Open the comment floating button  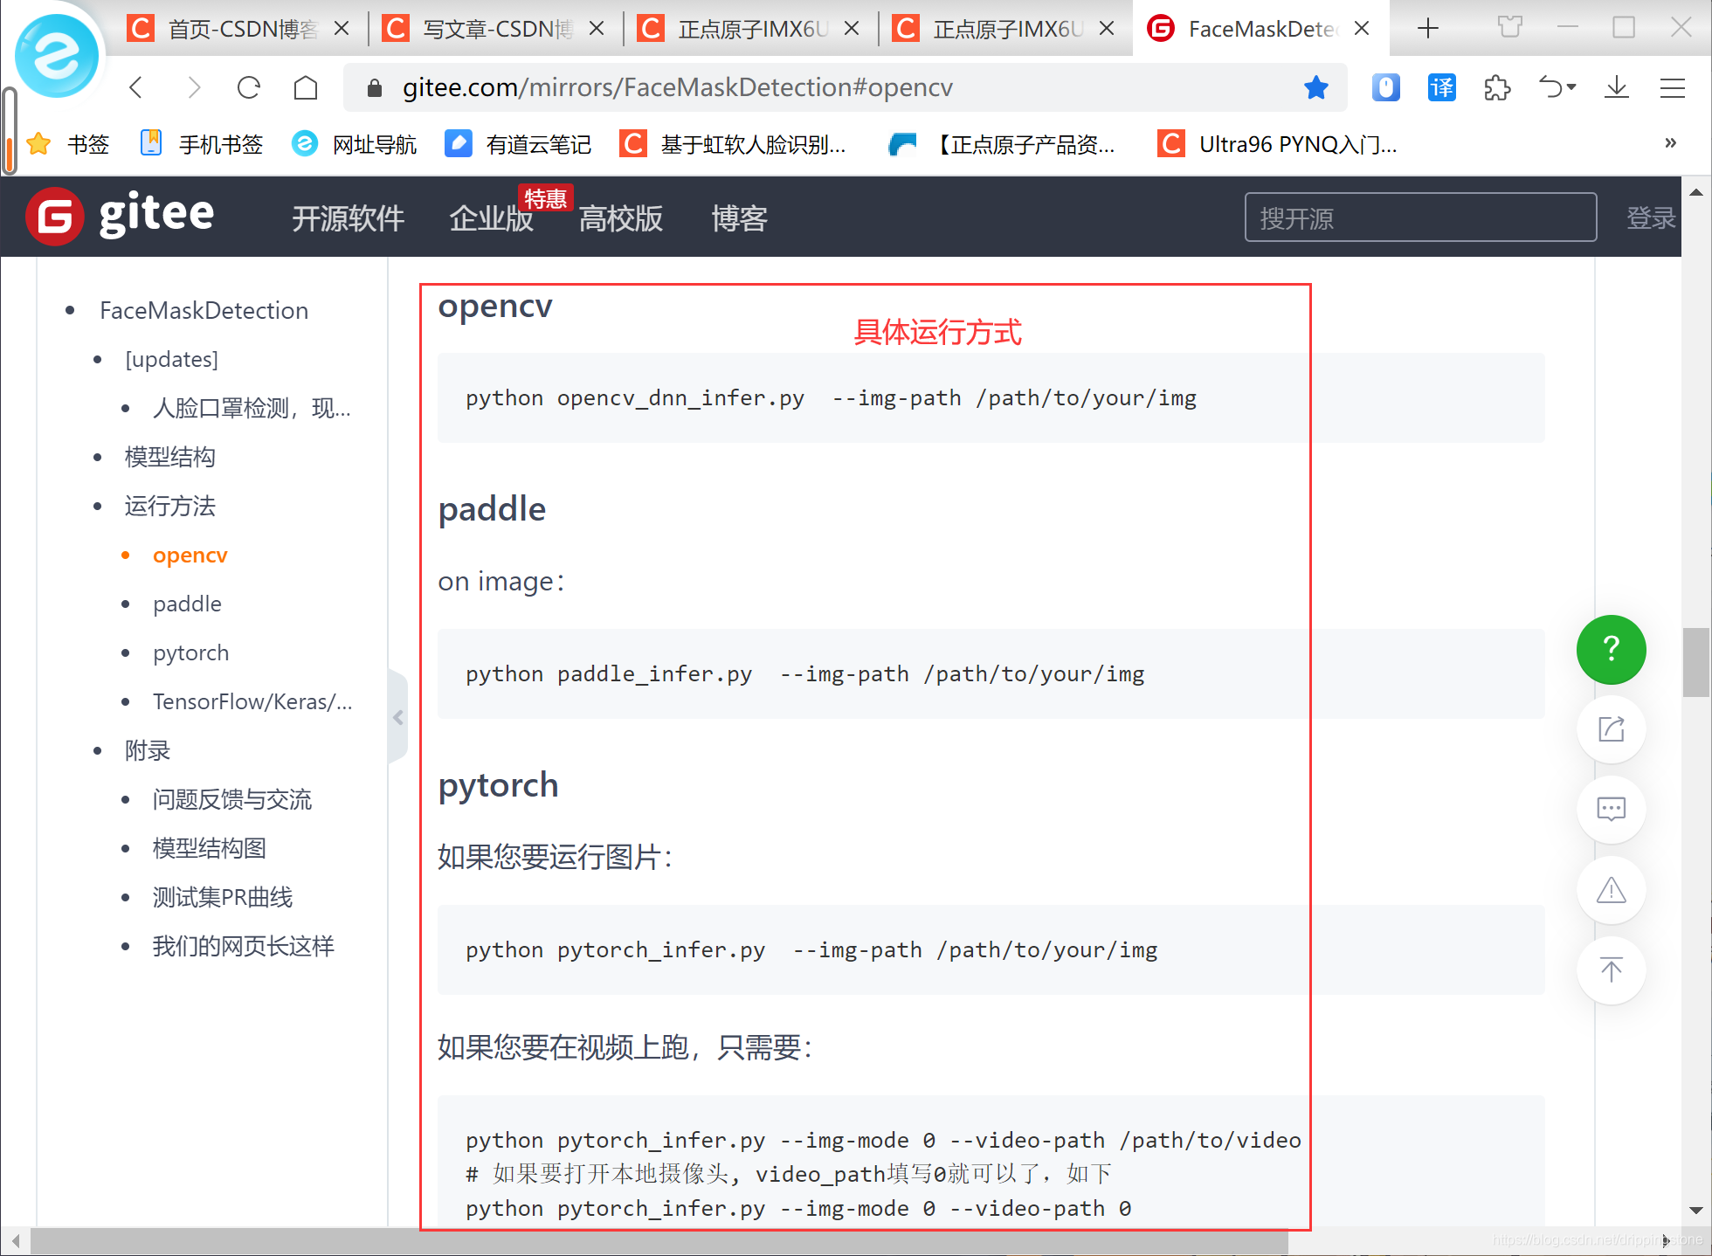1612,810
